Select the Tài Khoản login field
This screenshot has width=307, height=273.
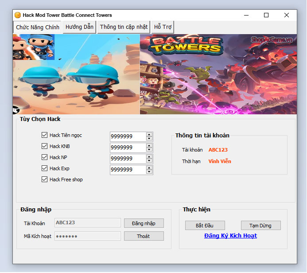coord(88,223)
